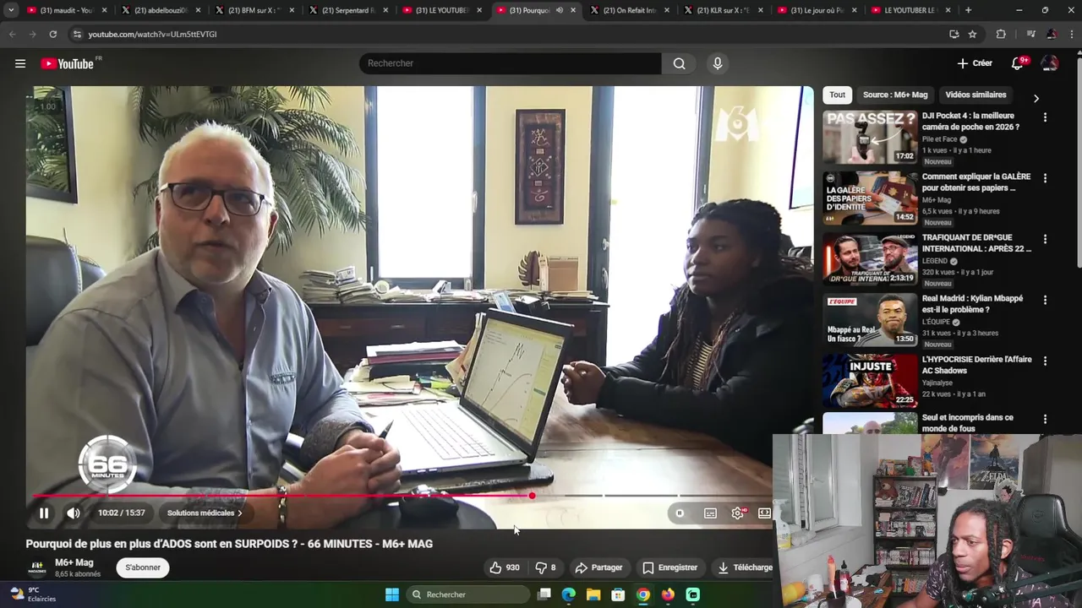
Task: Like the video with thumbs up
Action: pos(504,567)
